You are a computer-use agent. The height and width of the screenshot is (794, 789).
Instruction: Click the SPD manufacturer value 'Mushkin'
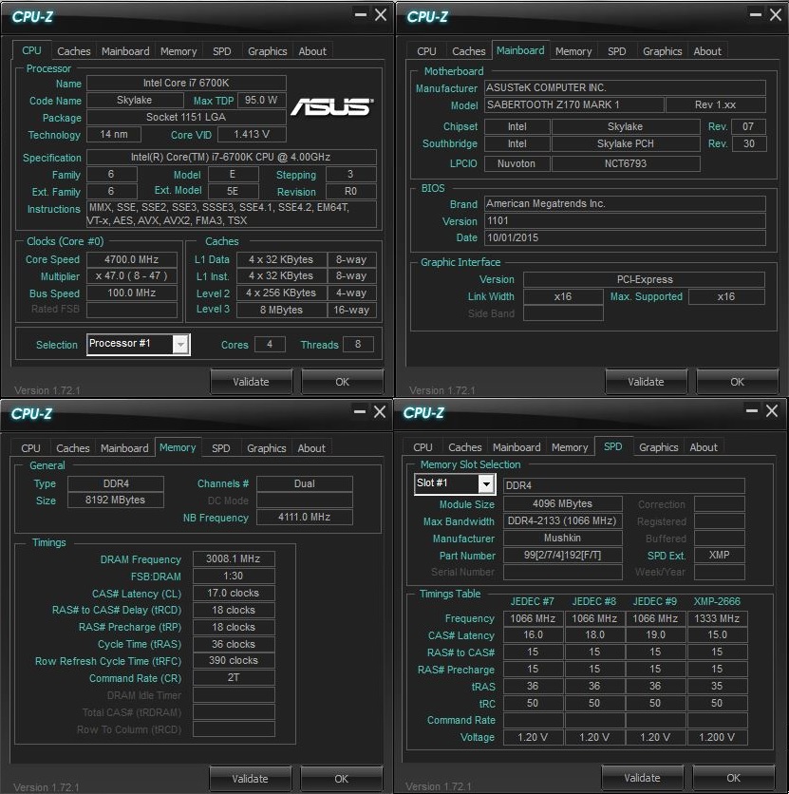[x=562, y=539]
